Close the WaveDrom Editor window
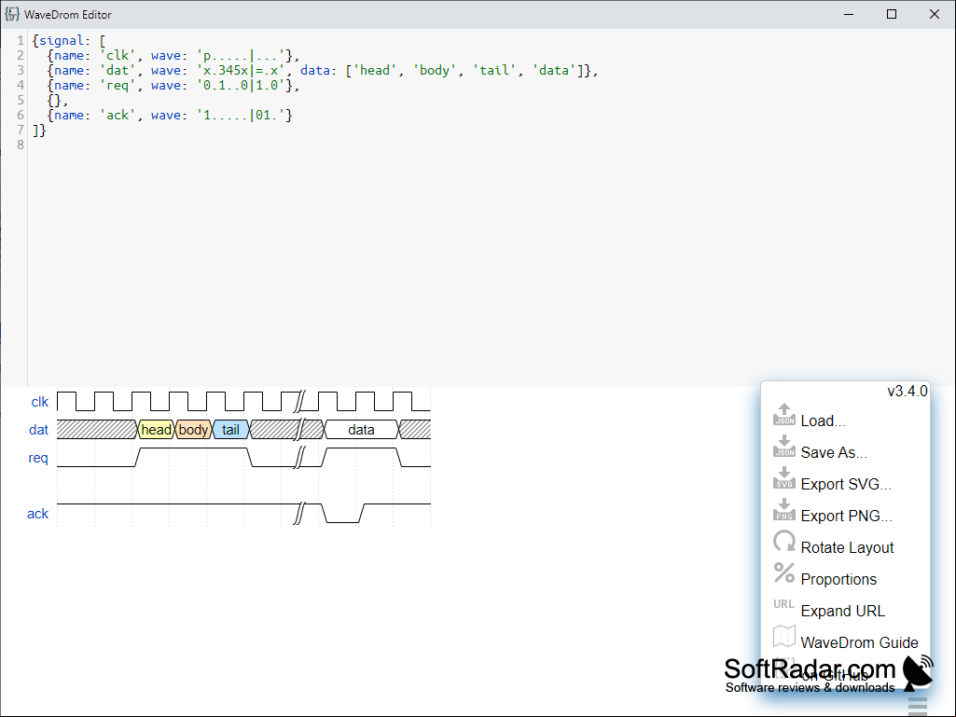This screenshot has height=717, width=956. (934, 14)
